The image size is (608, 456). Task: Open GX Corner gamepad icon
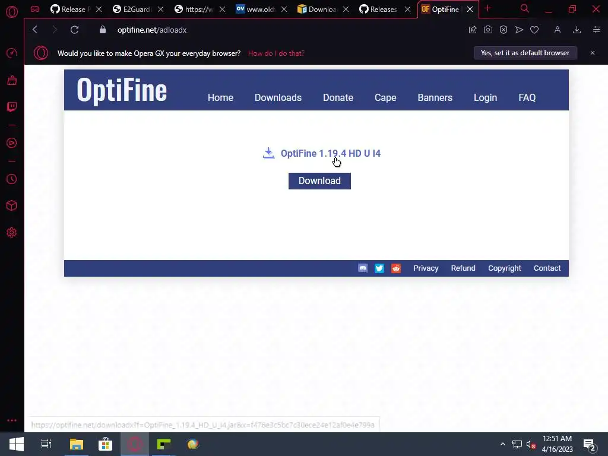(35, 9)
